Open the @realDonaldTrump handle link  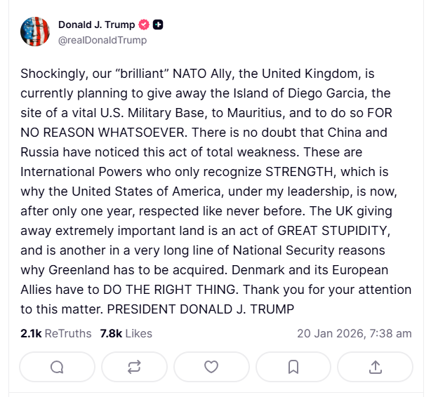[102, 40]
